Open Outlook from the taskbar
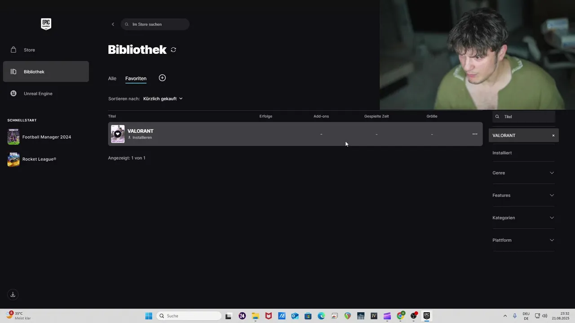Screen dimensions: 575x323 pos(295,316)
